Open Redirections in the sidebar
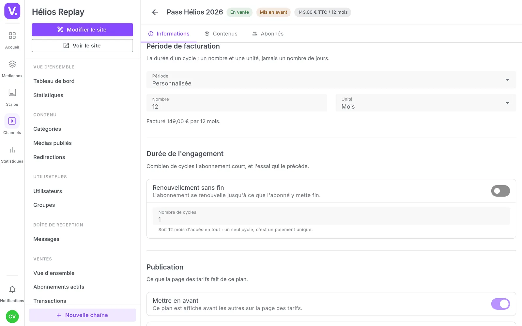The width and height of the screenshot is (522, 326). pyautogui.click(x=49, y=157)
